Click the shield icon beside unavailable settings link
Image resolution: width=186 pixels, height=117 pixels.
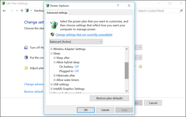[52, 34]
